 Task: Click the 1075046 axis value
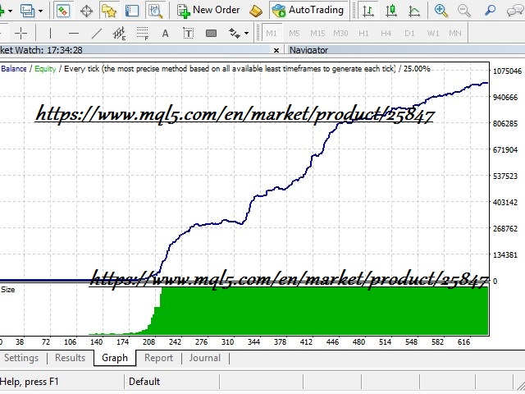[x=507, y=71]
